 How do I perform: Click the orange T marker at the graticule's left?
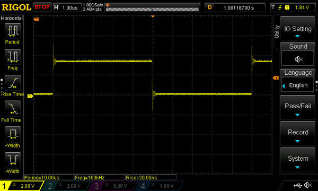36,20
